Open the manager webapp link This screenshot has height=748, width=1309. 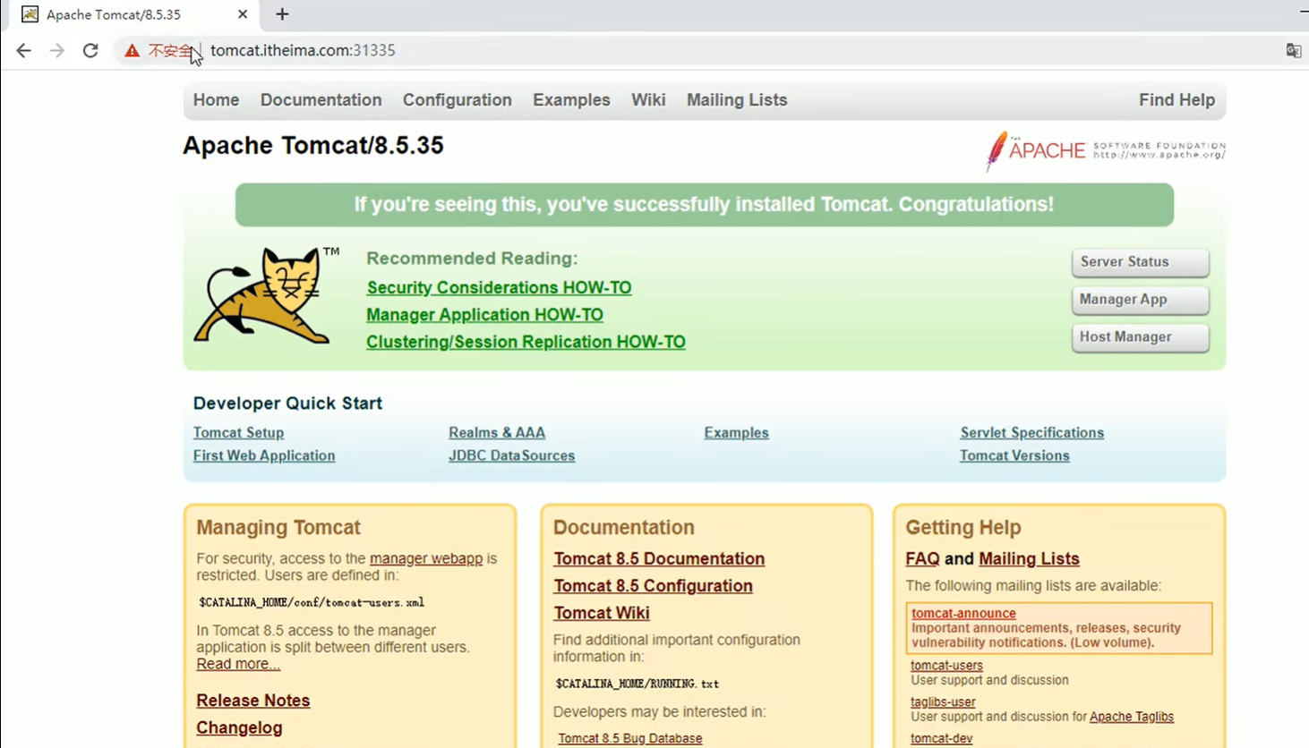tap(426, 558)
